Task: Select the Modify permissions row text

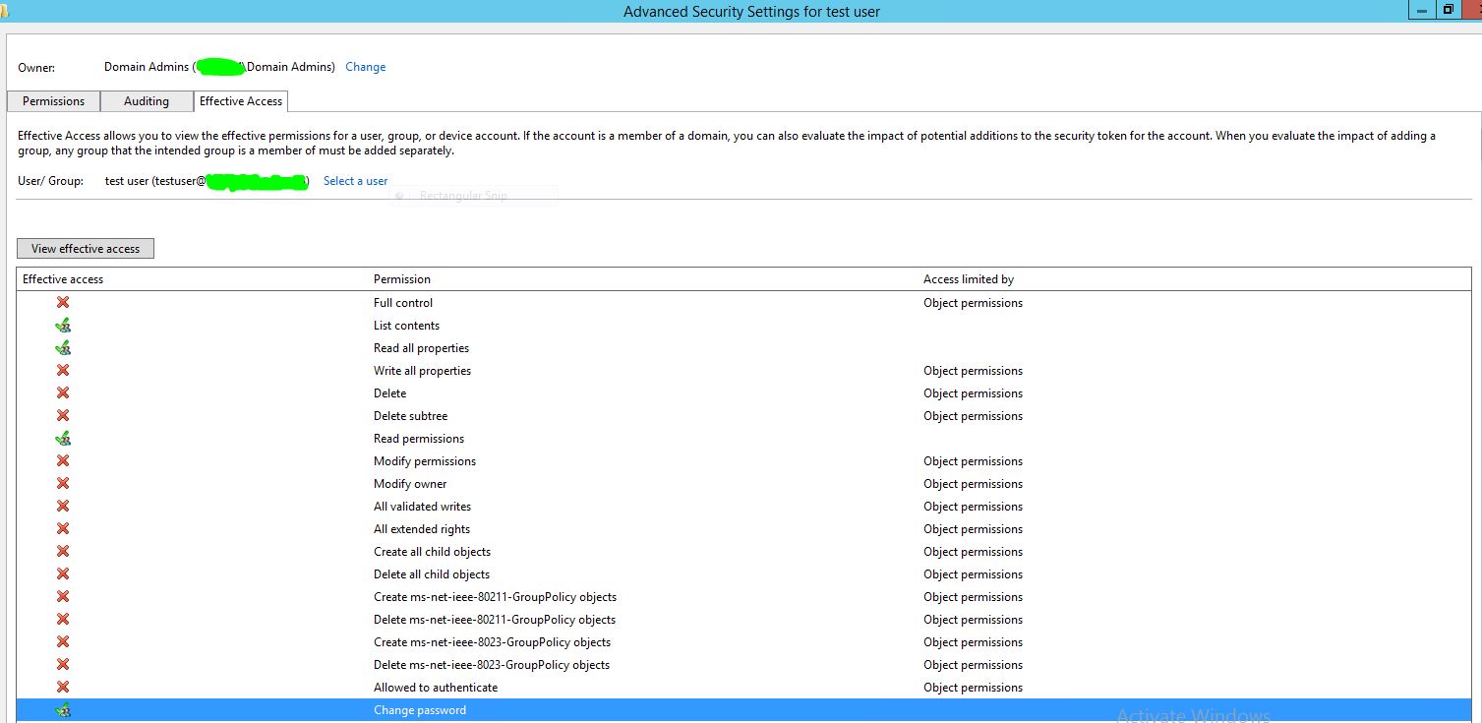Action: pos(425,461)
